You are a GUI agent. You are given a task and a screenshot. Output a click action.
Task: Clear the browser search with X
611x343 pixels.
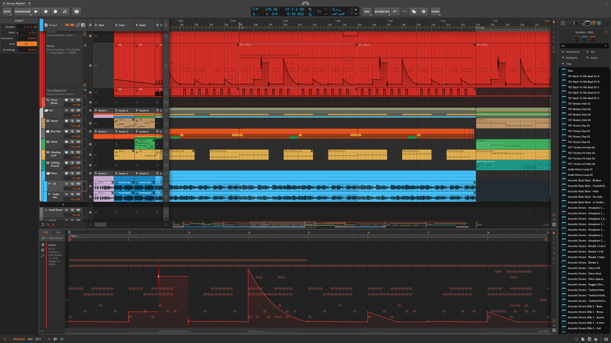pyautogui.click(x=605, y=46)
